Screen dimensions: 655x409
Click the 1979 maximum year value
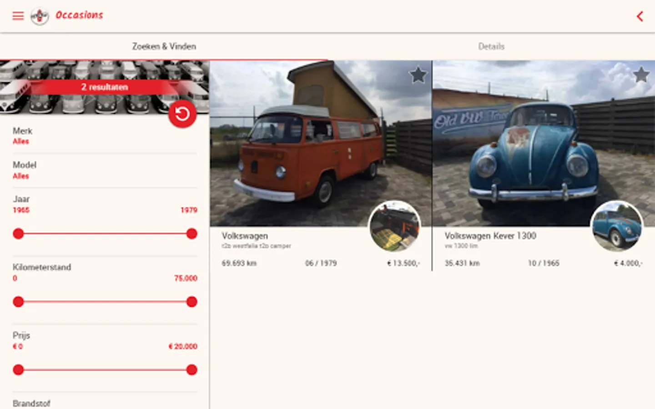coord(189,210)
